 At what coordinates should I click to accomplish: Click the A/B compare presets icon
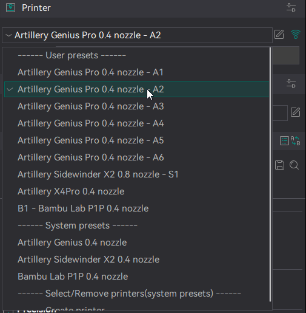tap(296, 140)
